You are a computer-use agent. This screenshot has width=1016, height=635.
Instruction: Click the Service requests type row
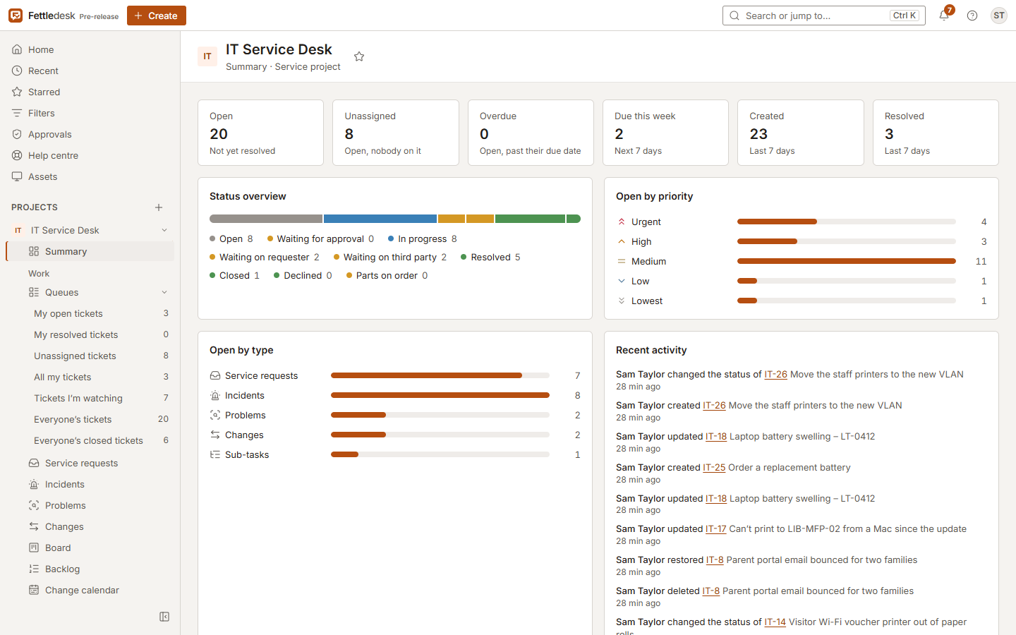point(395,375)
